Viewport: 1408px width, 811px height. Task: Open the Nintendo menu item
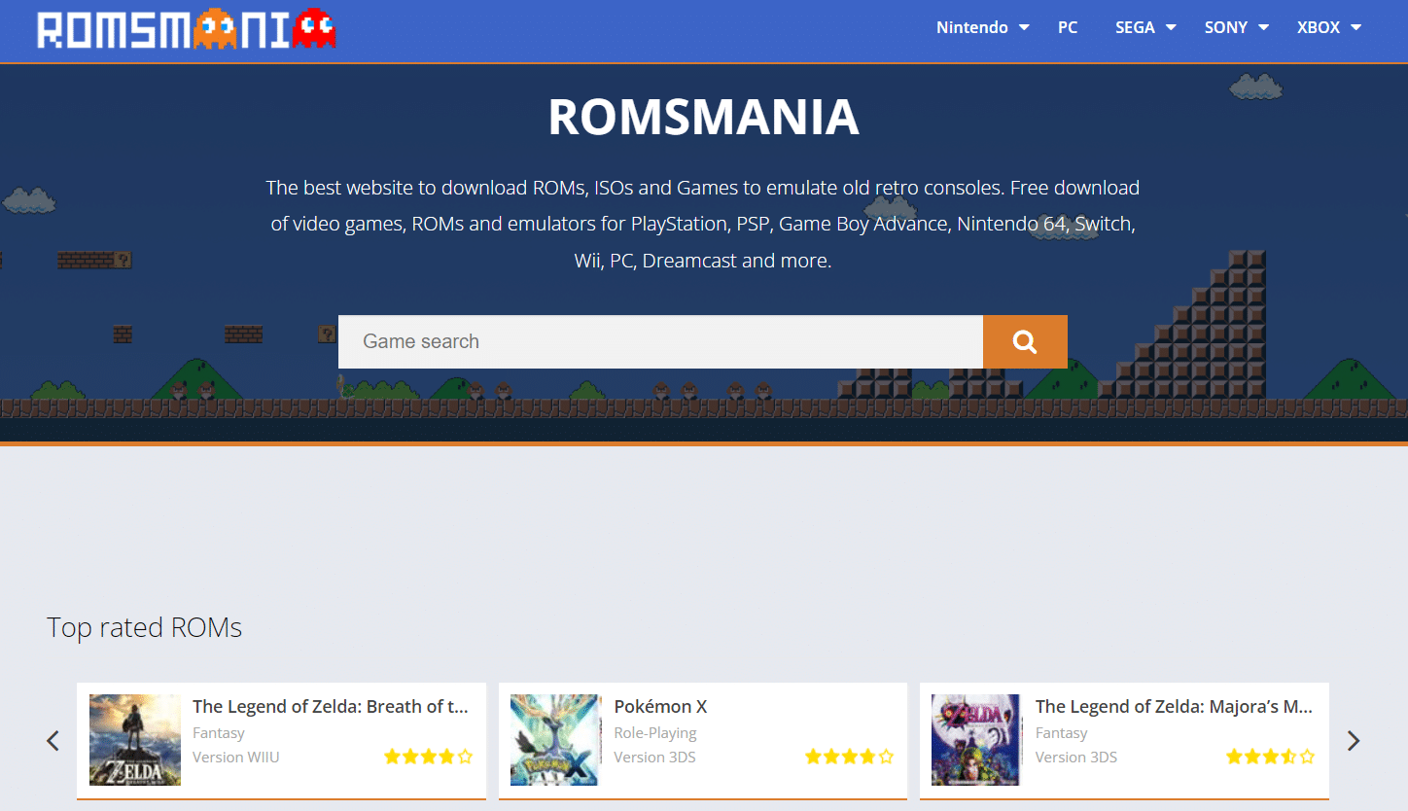(x=971, y=27)
